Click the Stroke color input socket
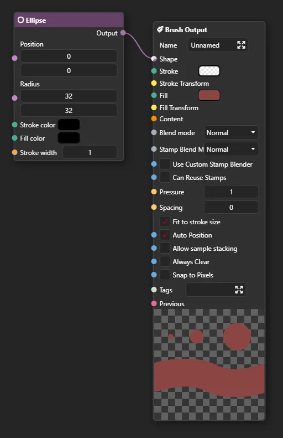Image resolution: width=283 pixels, height=438 pixels. [x=15, y=125]
